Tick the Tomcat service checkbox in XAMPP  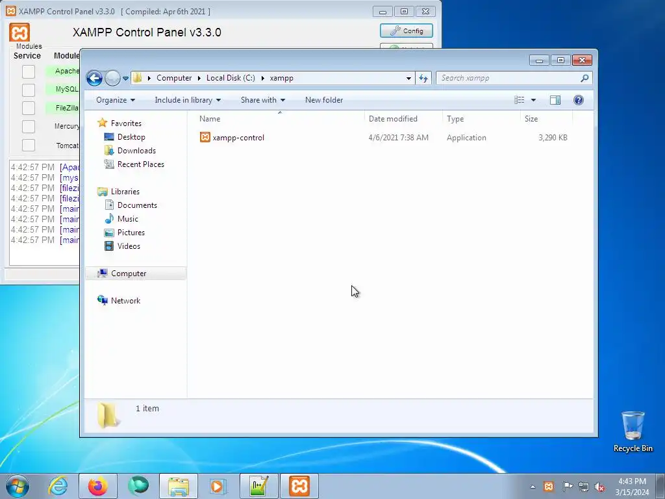coord(29,145)
